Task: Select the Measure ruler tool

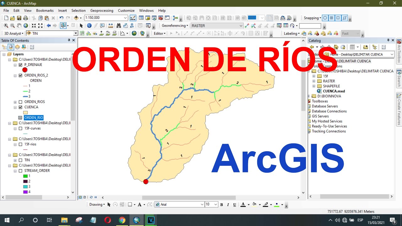Action: pyautogui.click(x=111, y=26)
